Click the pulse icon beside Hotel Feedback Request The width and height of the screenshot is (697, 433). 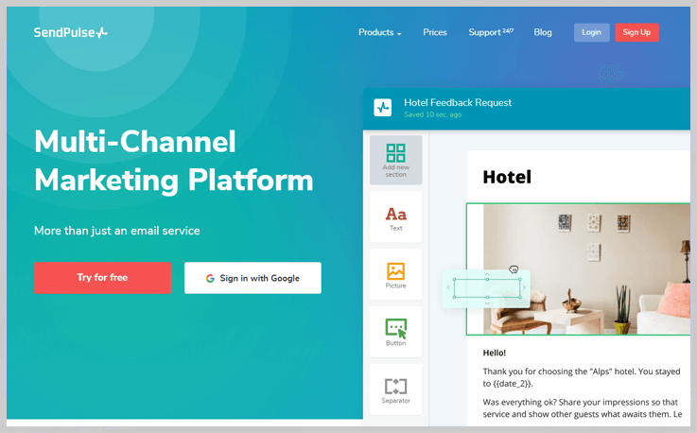coord(383,108)
